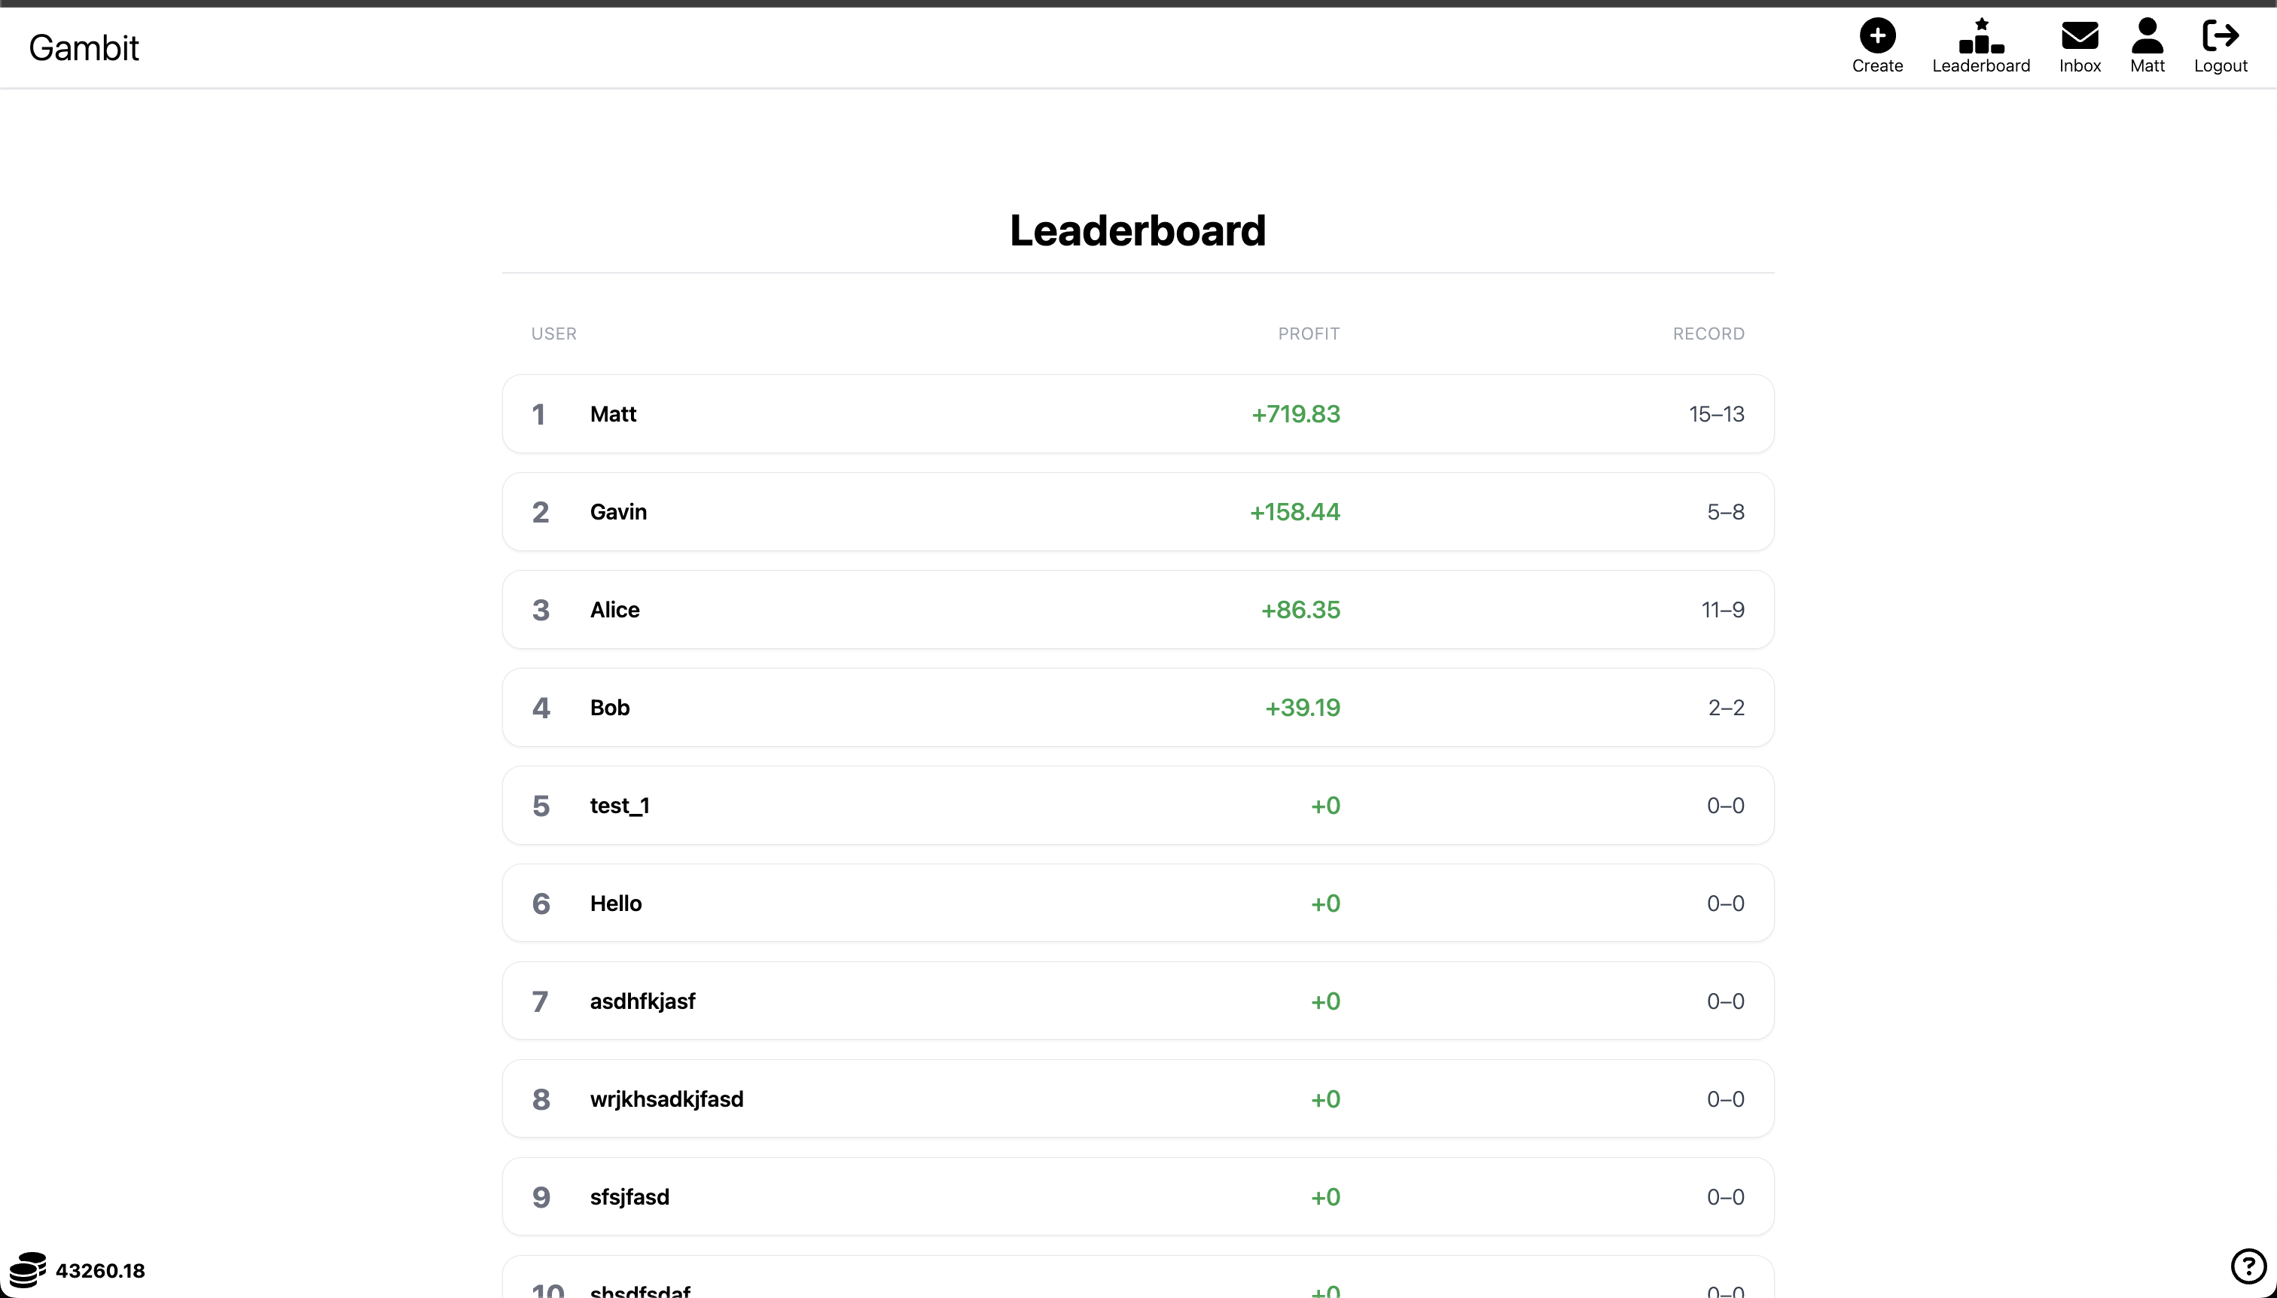Click the Gambit logo to go home
Screen dimensions: 2277x1298
pos(83,47)
